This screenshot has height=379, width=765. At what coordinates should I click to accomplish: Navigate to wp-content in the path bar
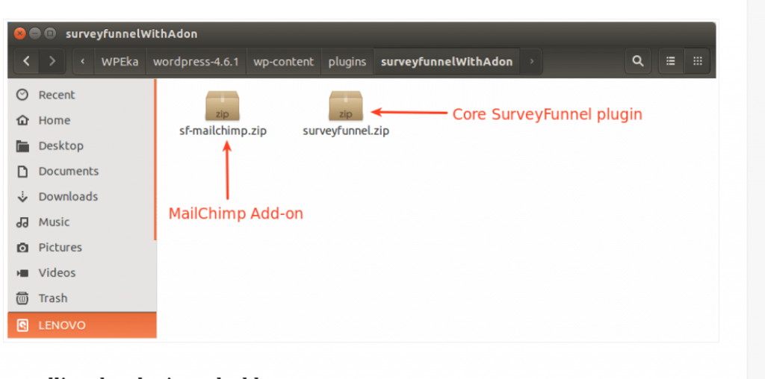click(283, 61)
